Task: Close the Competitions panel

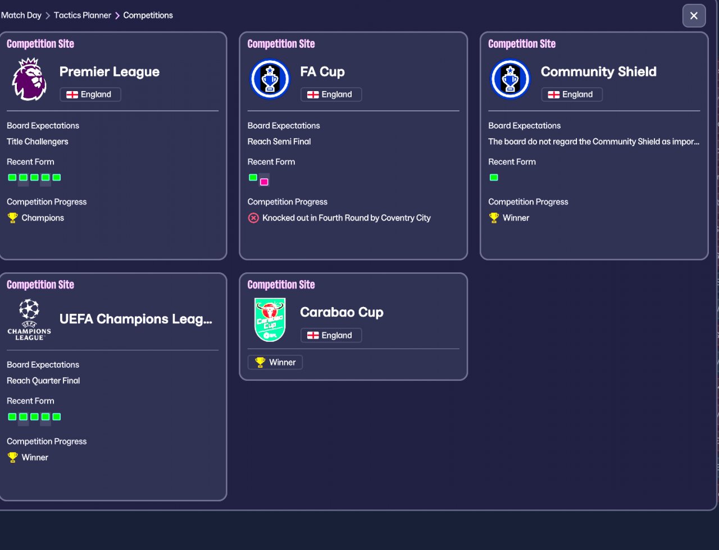Action: 694,16
